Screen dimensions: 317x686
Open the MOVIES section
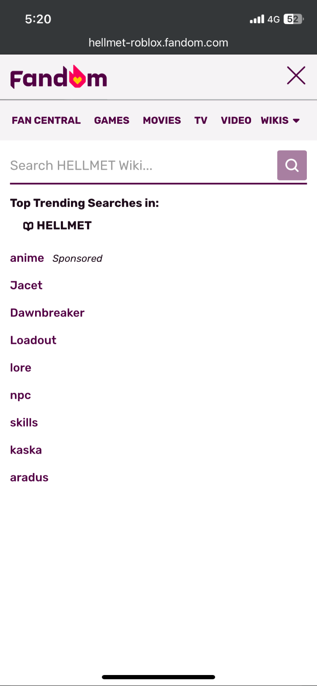click(161, 120)
